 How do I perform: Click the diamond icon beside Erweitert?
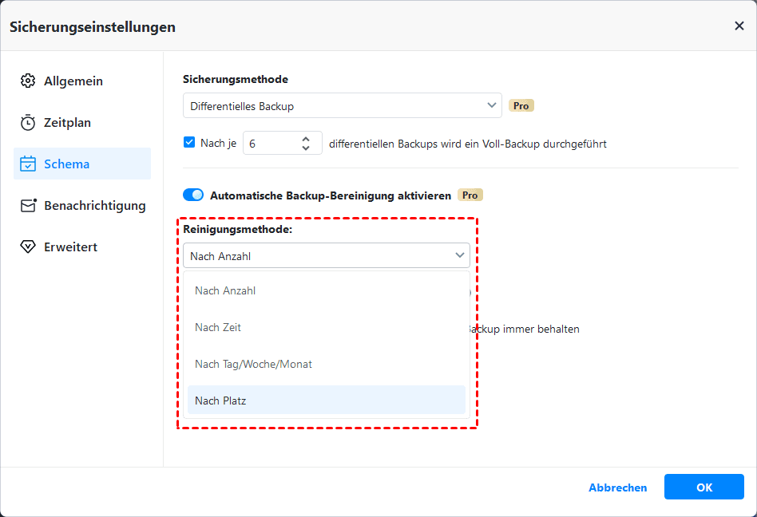click(x=28, y=247)
